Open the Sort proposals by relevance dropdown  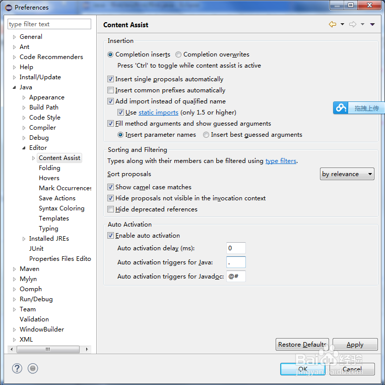tap(347, 174)
